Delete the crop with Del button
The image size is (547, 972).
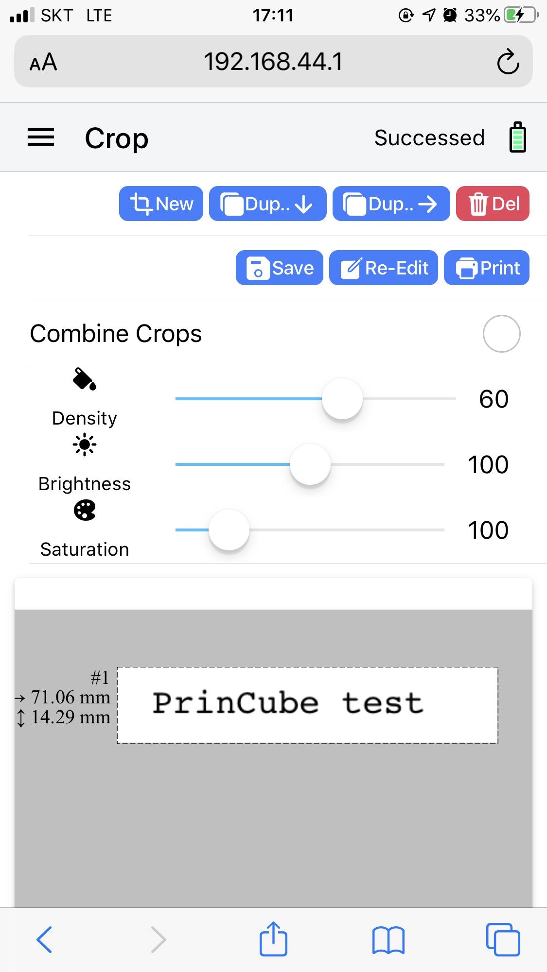493,204
